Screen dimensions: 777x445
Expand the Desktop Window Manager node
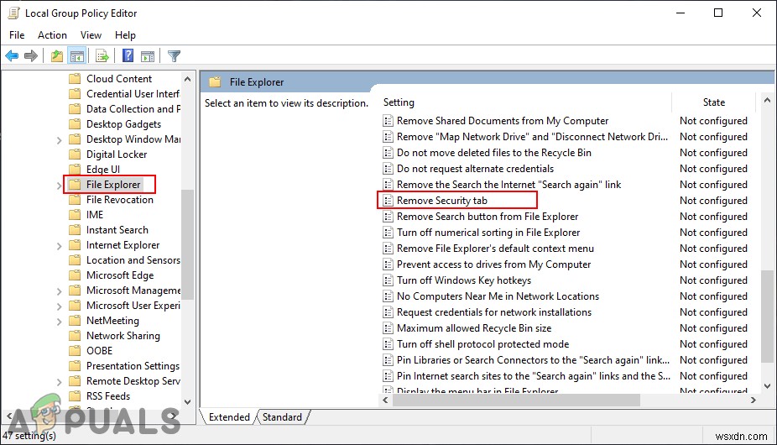click(59, 140)
